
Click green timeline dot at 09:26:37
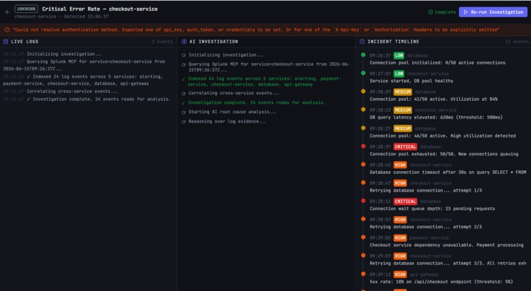point(363,55)
